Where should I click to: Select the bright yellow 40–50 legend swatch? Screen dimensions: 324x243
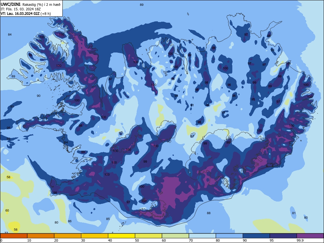coord(121,236)
